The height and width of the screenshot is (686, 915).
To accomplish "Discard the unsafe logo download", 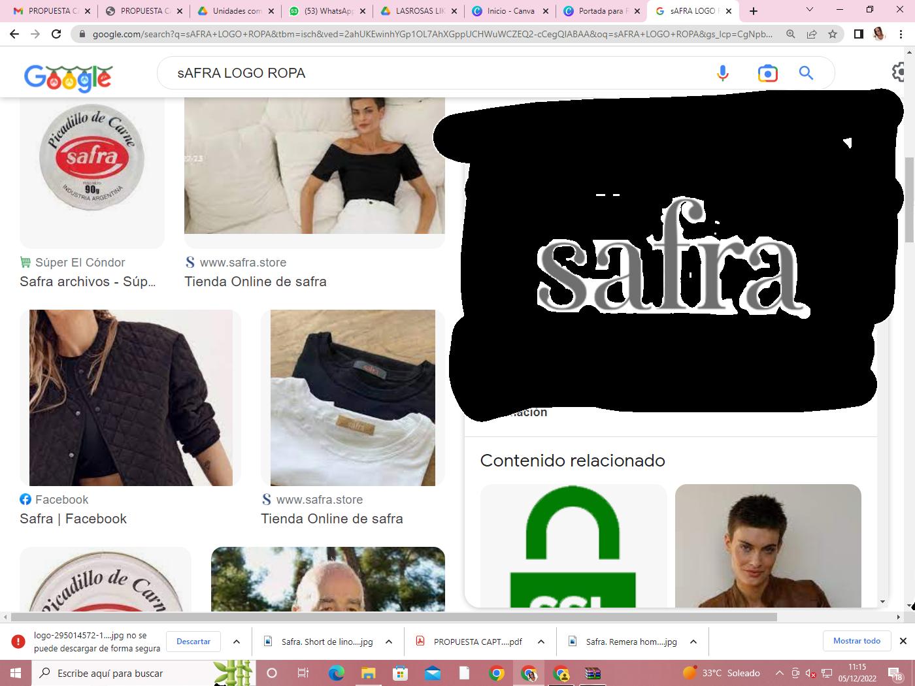I will tap(193, 642).
